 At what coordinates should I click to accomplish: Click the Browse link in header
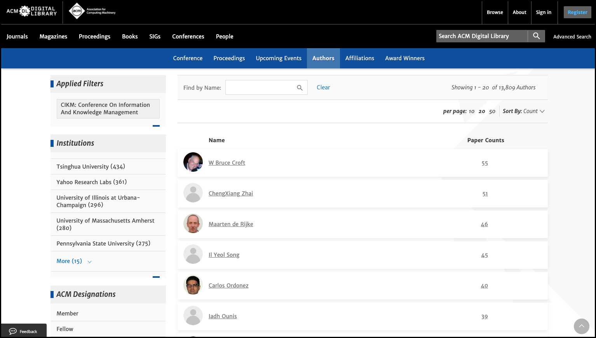tap(495, 12)
